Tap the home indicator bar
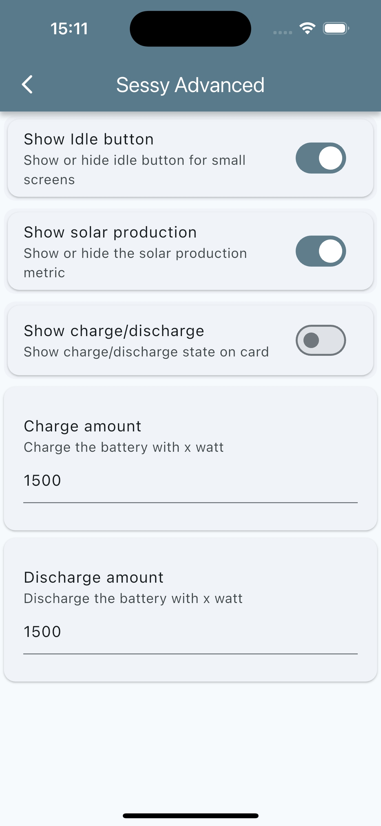Image resolution: width=381 pixels, height=826 pixels. 190,816
